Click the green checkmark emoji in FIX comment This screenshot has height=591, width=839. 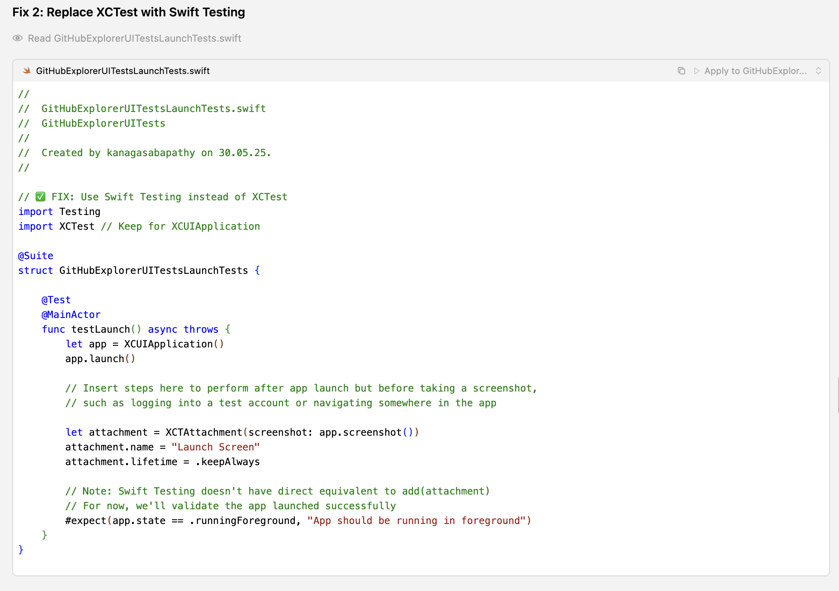40,197
